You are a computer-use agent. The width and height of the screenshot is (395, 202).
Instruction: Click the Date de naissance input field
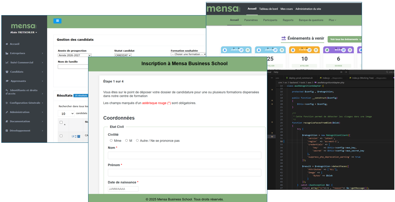(123, 189)
